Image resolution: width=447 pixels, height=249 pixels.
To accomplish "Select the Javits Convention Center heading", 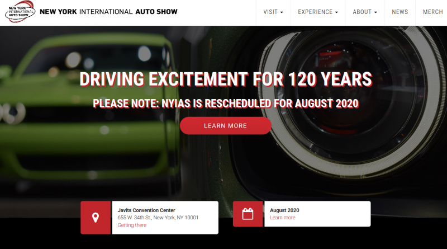I will [x=146, y=210].
